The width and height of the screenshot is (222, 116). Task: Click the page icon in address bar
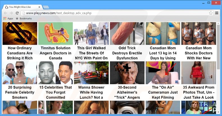(x=24, y=13)
